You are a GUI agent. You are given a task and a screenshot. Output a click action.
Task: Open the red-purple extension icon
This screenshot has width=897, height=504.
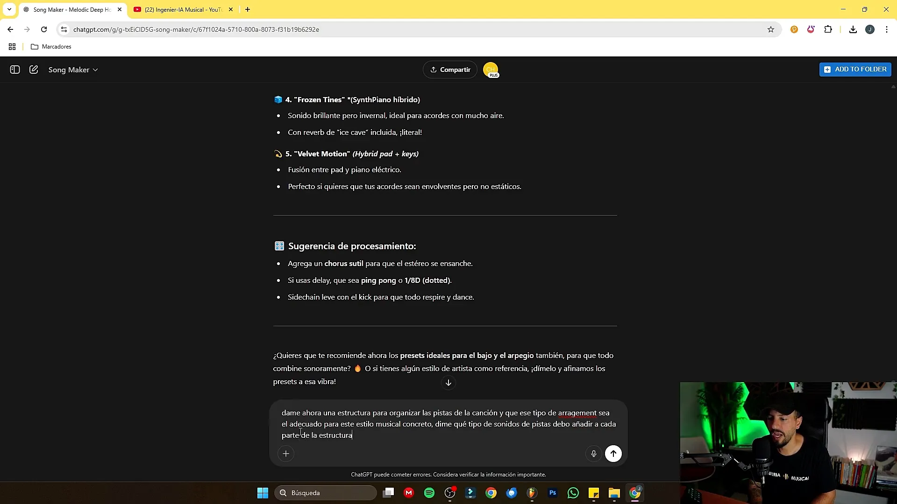click(811, 29)
